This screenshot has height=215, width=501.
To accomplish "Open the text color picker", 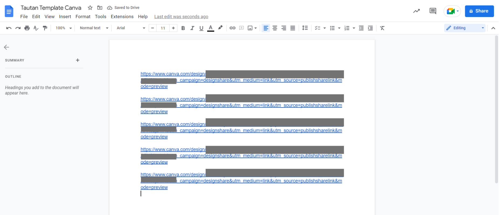I will (x=211, y=28).
